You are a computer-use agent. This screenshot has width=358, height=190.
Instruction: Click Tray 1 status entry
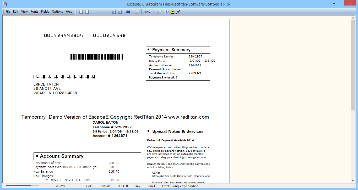[x=138, y=186]
